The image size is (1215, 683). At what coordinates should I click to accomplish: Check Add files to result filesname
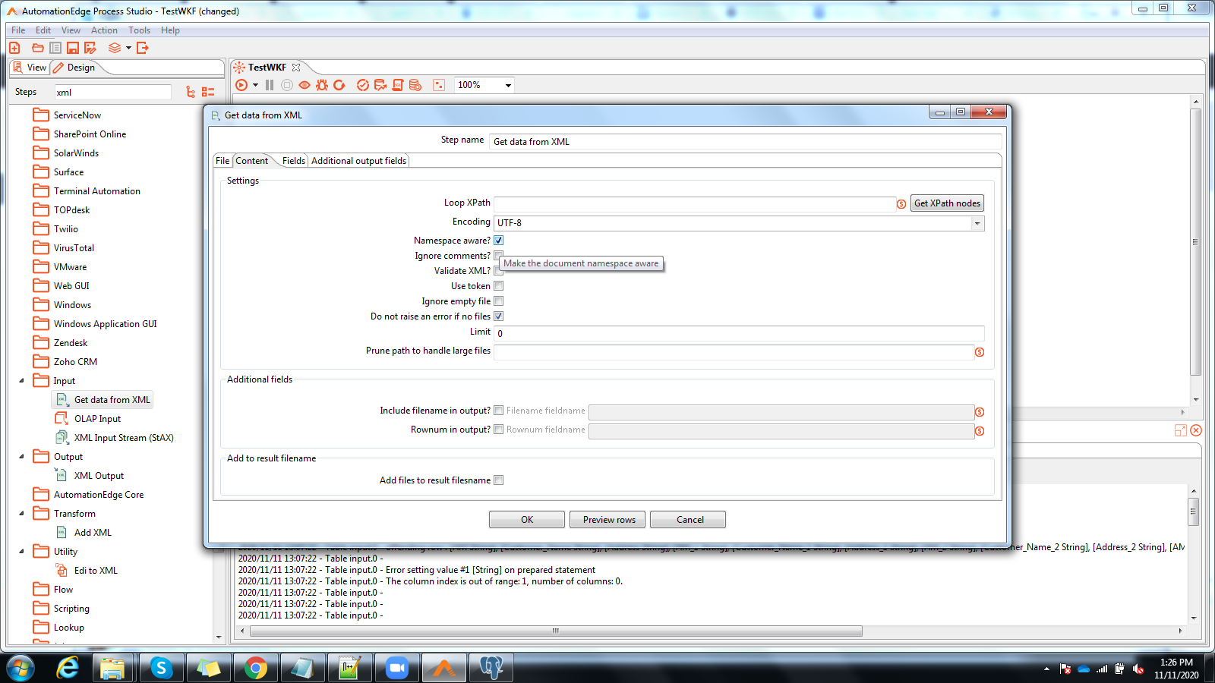499,480
